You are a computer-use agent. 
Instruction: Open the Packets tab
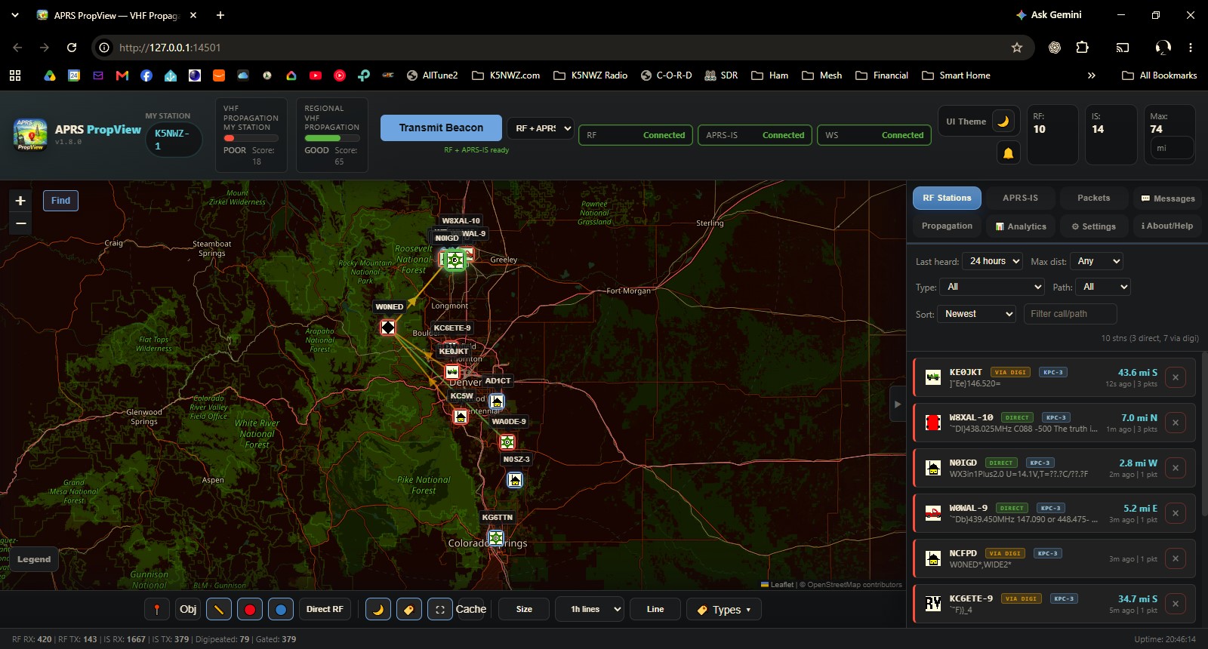[1093, 198]
